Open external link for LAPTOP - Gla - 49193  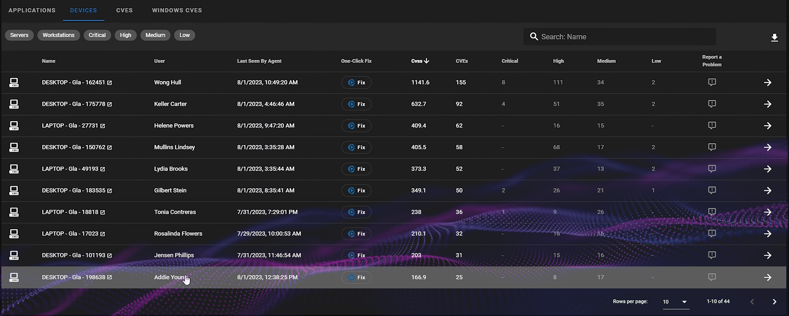click(103, 169)
